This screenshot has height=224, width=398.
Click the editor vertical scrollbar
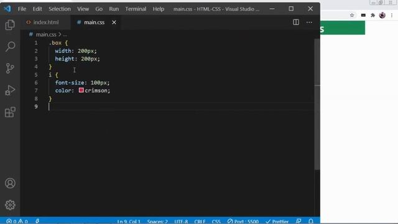click(x=317, y=104)
